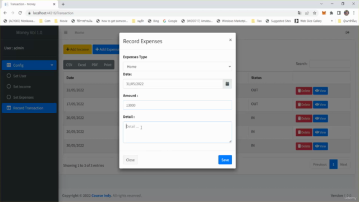Click Money Vol 1.0 brand title
This screenshot has width=359, height=202.
click(29, 33)
